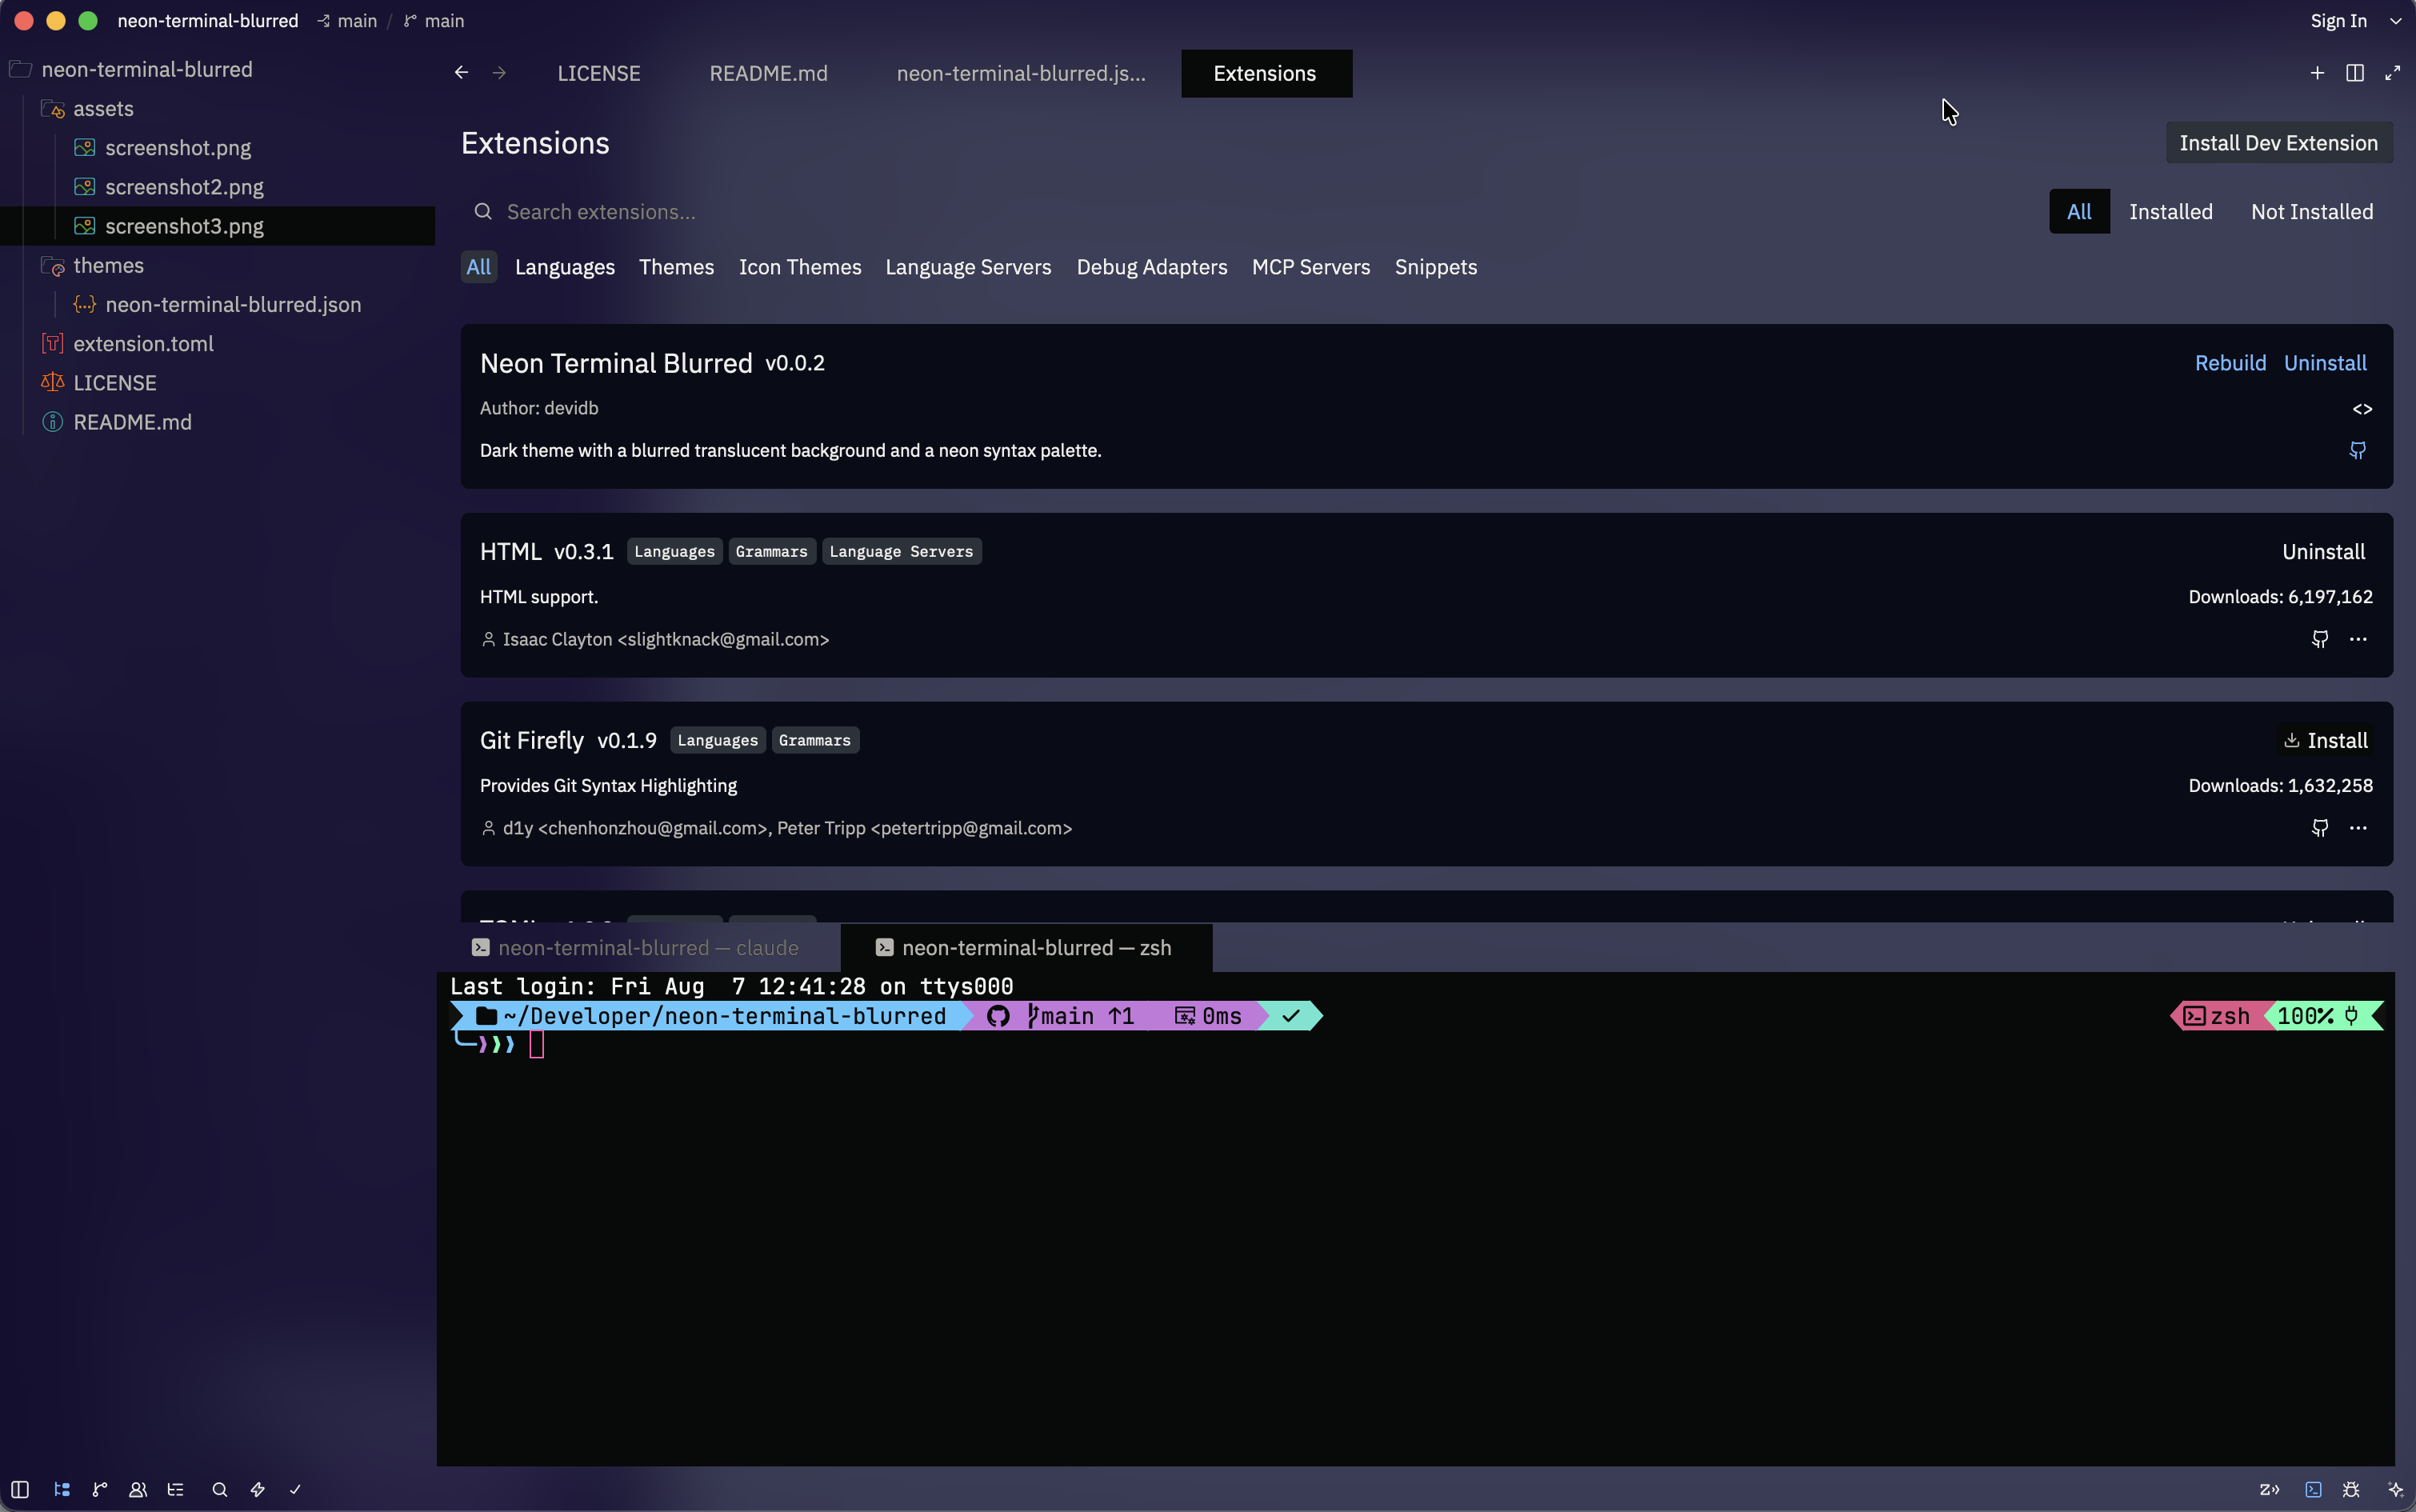
Task: Open the Collab panel people icon
Action: (x=138, y=1489)
